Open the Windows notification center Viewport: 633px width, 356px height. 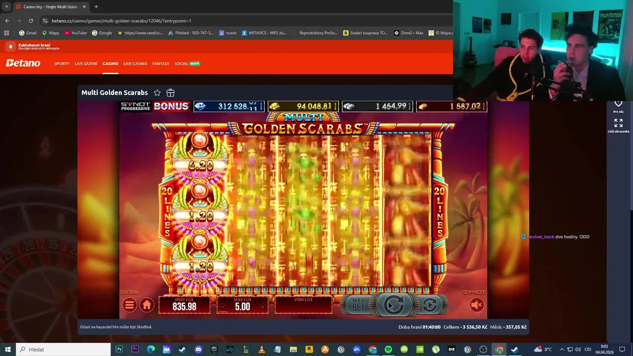[x=622, y=349]
